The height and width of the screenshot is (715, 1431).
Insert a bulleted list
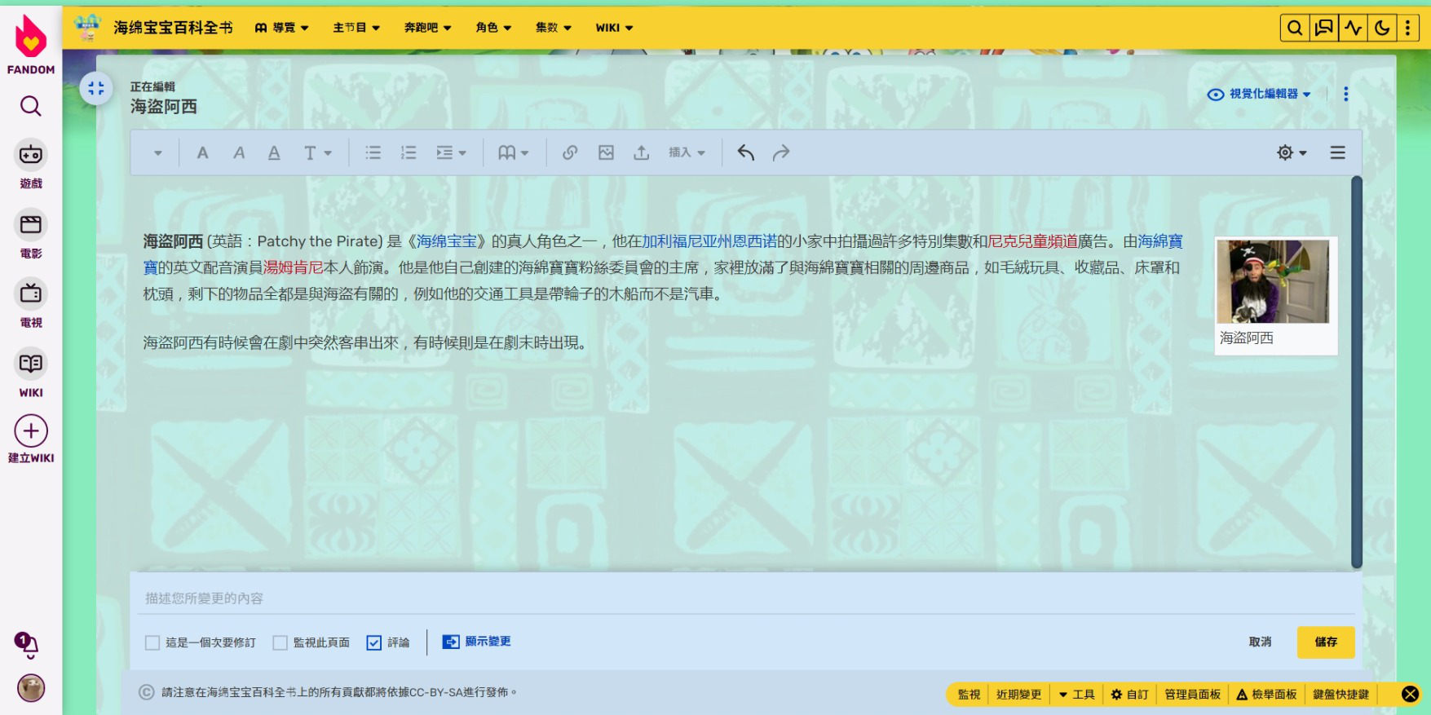point(373,152)
